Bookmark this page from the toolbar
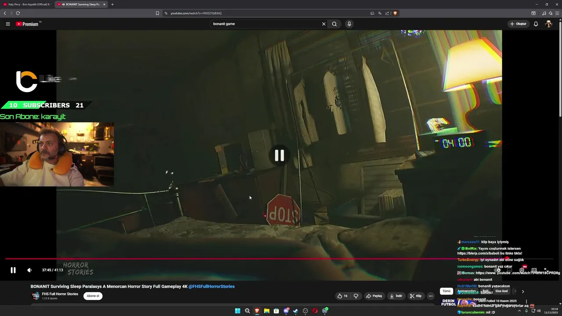Viewport: 562px width, 316px height. tap(157, 13)
